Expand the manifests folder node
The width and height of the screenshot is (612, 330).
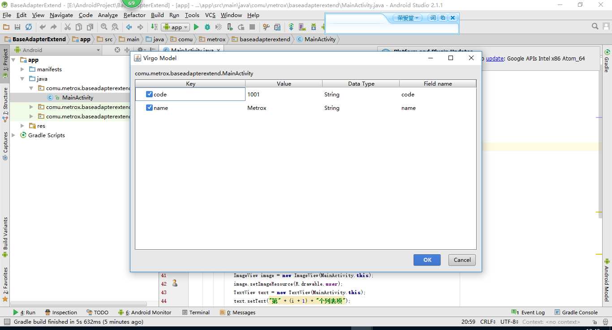tap(22, 69)
